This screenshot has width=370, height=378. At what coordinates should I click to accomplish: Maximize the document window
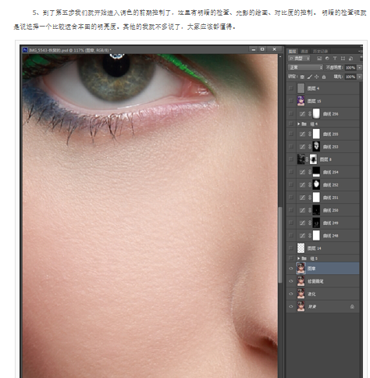(x=262, y=49)
